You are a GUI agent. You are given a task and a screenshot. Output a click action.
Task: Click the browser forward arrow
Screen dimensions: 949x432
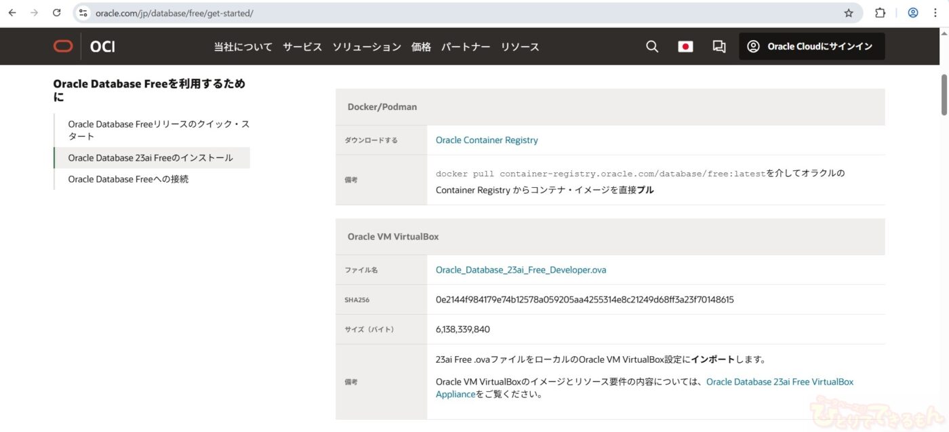[35, 13]
